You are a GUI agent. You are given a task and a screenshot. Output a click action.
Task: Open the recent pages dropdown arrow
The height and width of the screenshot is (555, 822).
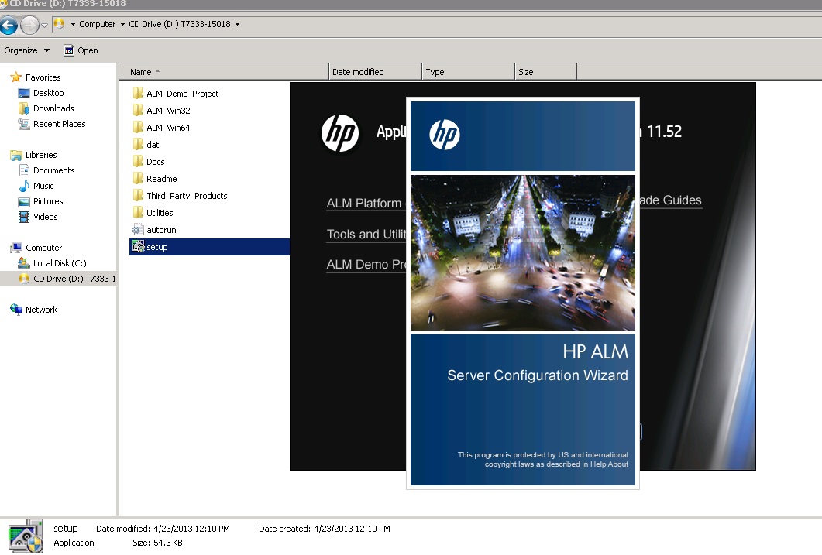(x=44, y=25)
